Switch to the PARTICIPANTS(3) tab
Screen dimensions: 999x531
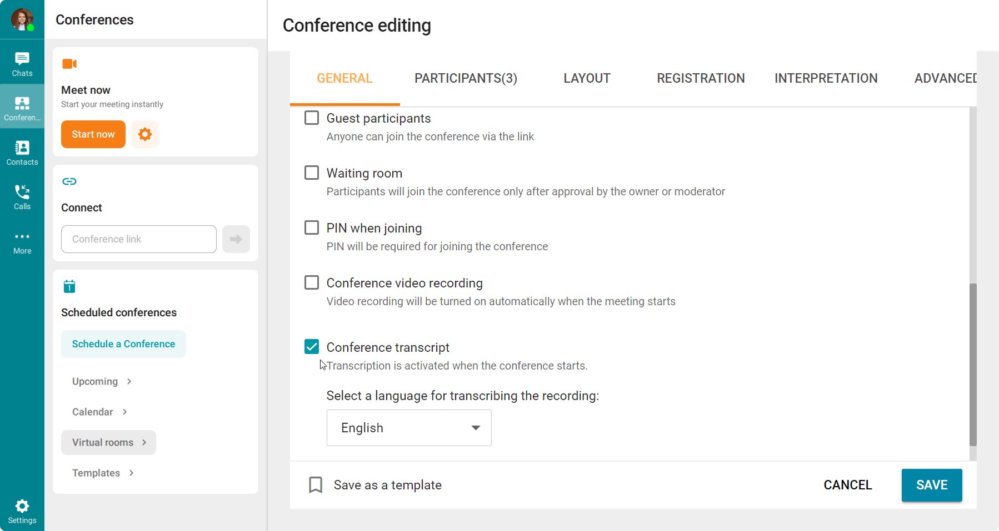466,78
